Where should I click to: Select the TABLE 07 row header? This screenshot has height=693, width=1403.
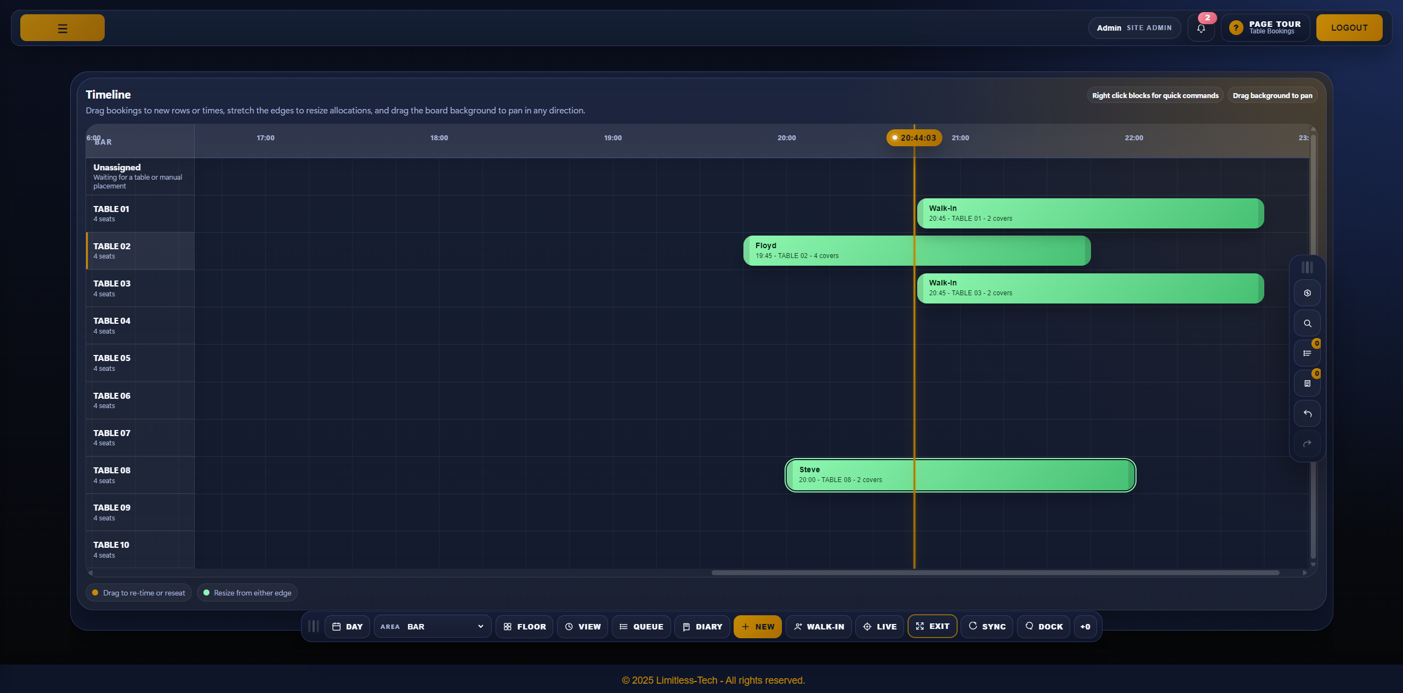tap(140, 438)
